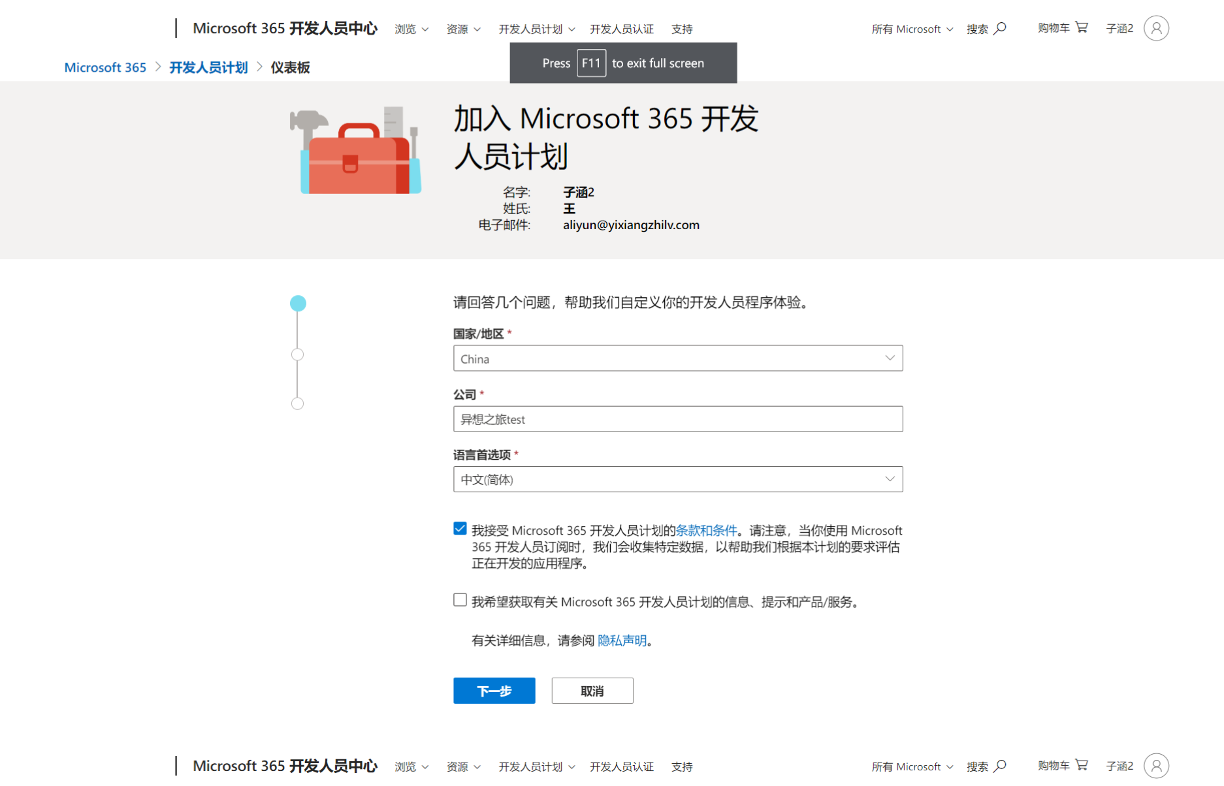
Task: Click the 搜索 label in top header
Action: [977, 29]
